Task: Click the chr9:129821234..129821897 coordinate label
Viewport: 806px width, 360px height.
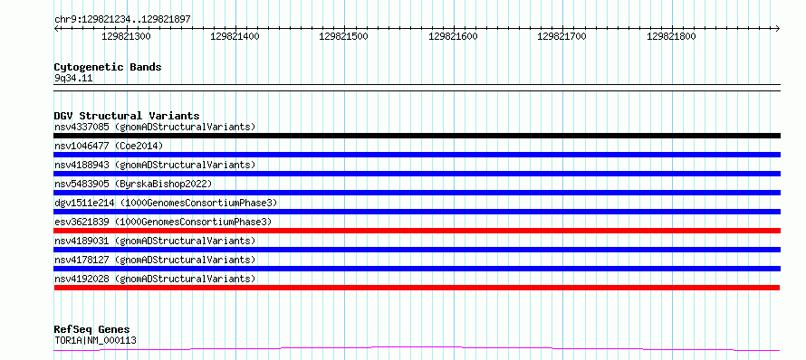Action: 122,19
